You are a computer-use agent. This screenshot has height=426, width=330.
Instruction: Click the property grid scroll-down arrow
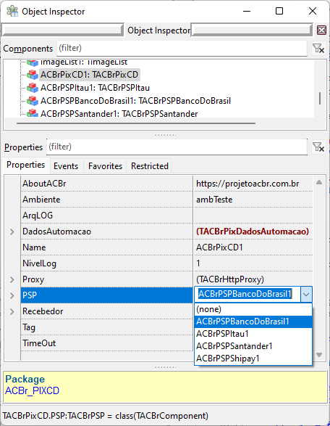click(319, 355)
